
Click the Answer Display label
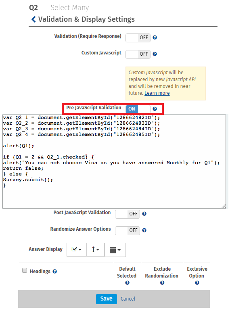tap(46, 249)
